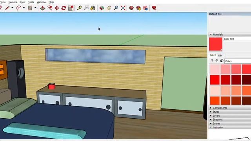Go back in the materials browser

coord(212,60)
